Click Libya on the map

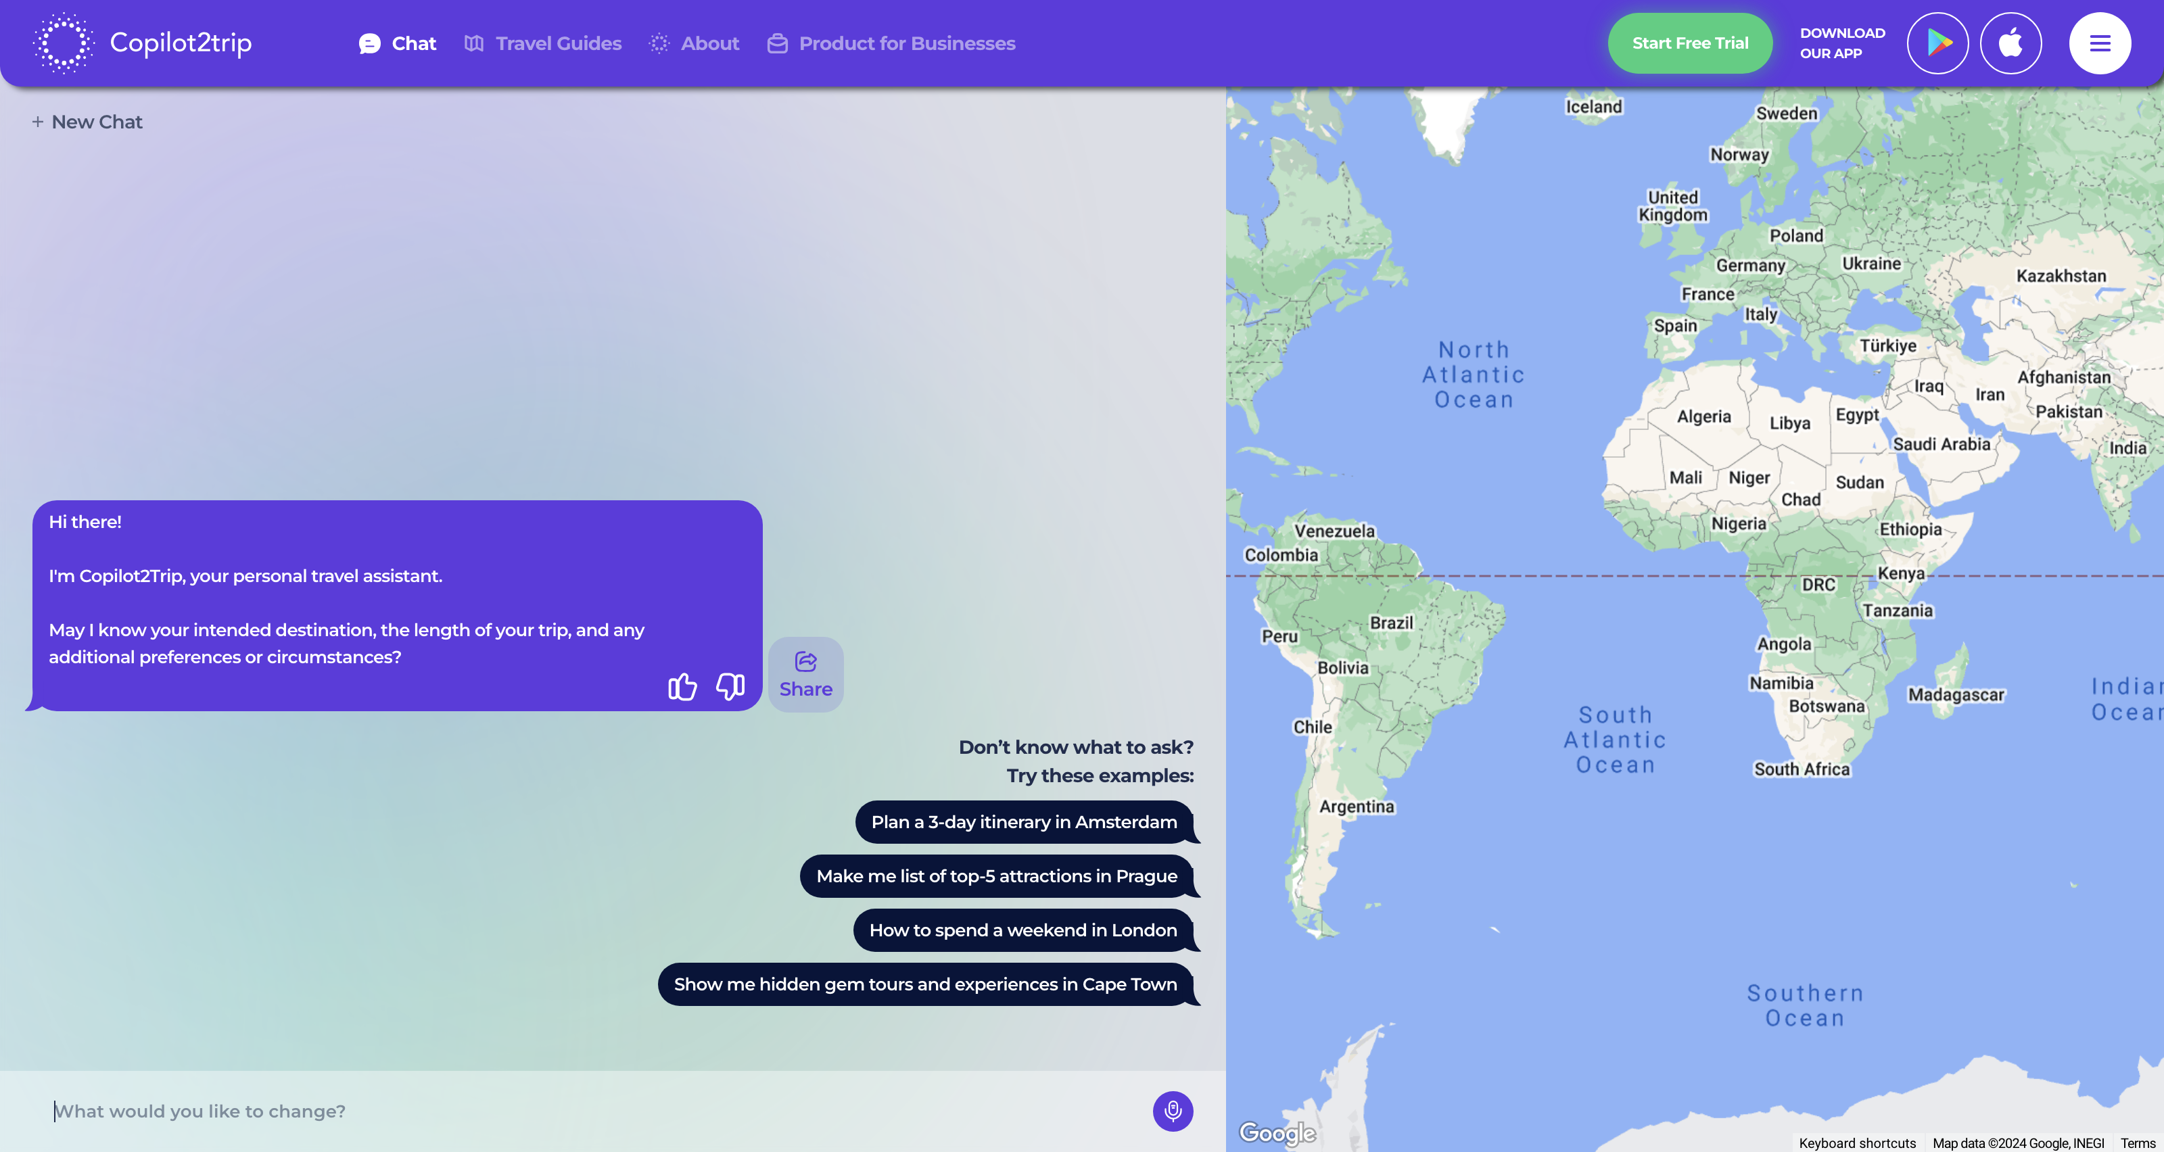point(1789,423)
